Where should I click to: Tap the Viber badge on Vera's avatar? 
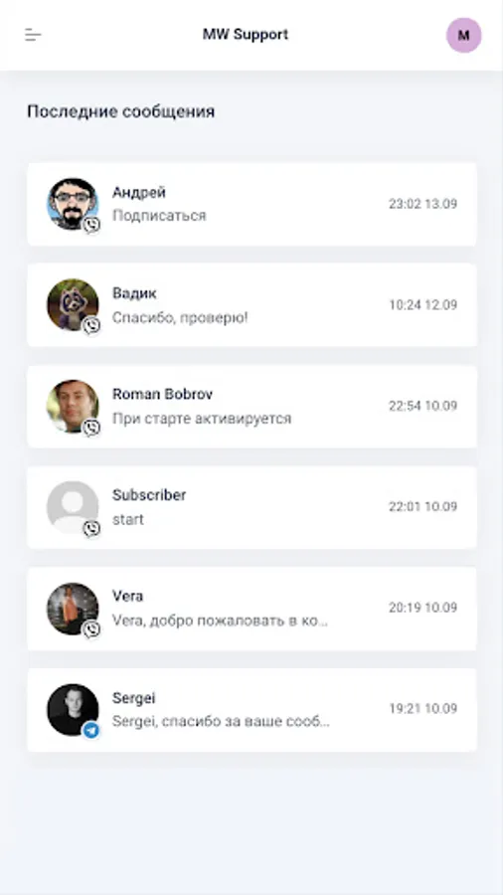pos(91,629)
